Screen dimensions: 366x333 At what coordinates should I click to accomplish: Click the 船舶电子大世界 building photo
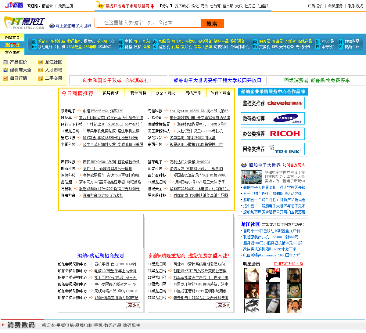click(x=252, y=177)
